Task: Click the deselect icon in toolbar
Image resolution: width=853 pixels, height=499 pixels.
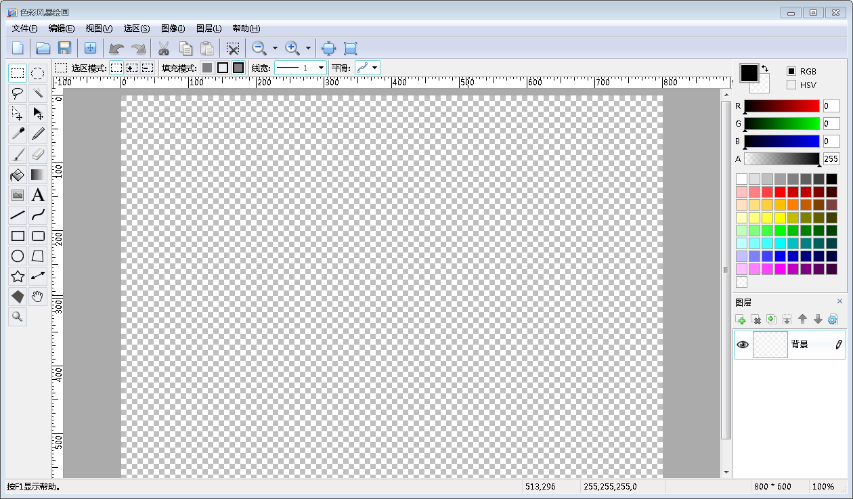Action: coord(233,48)
